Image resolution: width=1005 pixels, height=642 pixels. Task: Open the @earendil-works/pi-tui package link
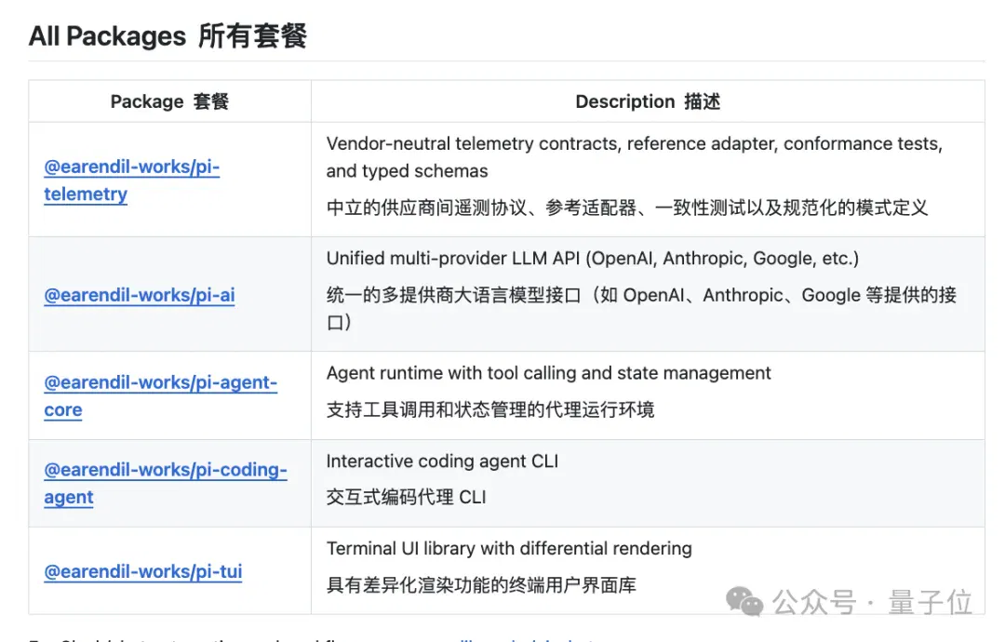click(143, 571)
